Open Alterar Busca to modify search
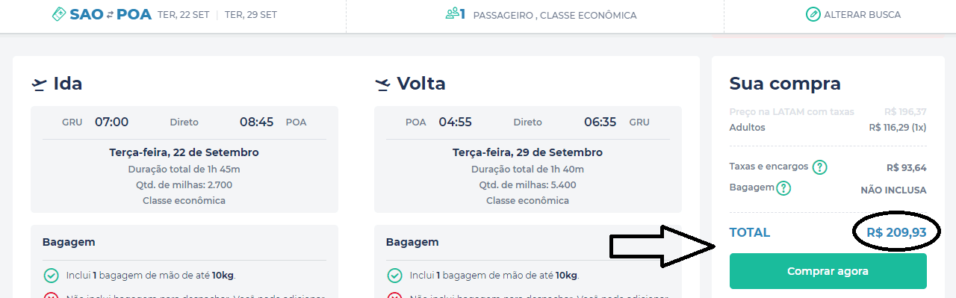 (x=854, y=14)
